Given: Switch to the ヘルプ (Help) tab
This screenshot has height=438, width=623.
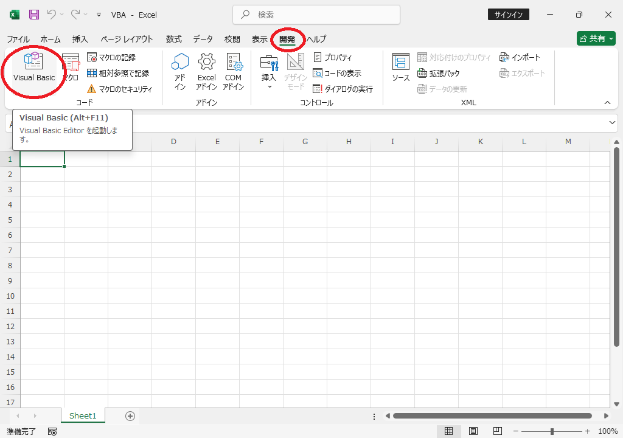Looking at the screenshot, I should coord(316,39).
